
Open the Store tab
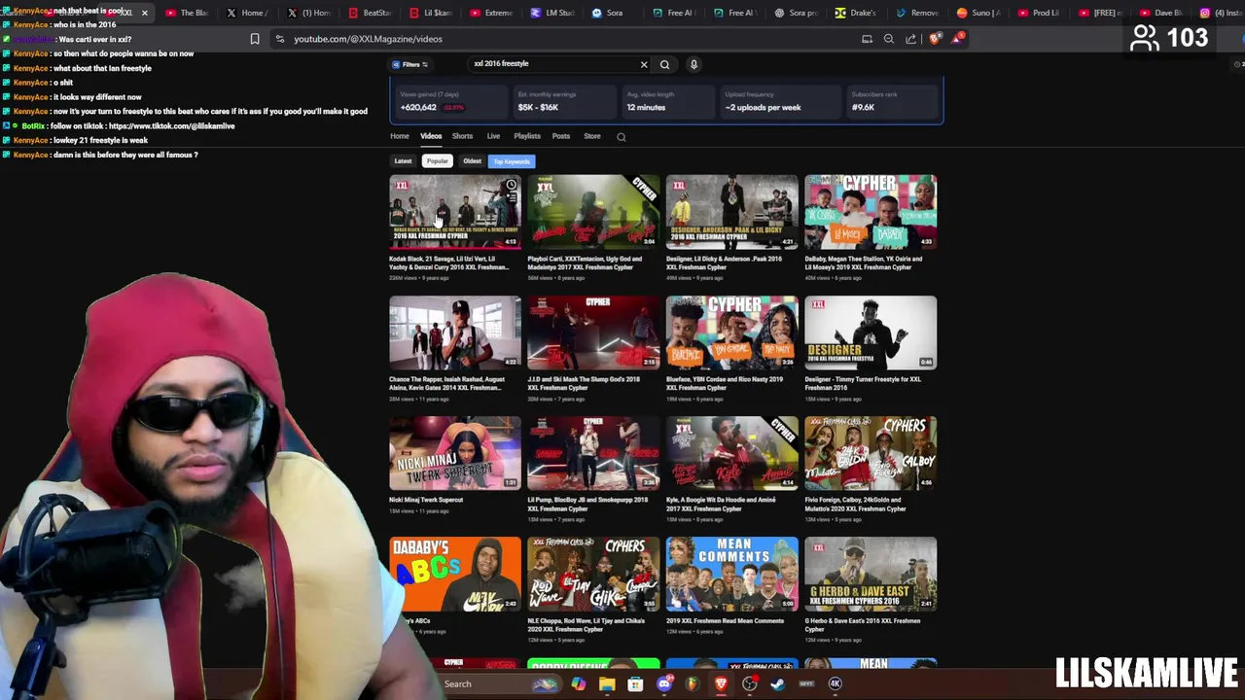[592, 136]
